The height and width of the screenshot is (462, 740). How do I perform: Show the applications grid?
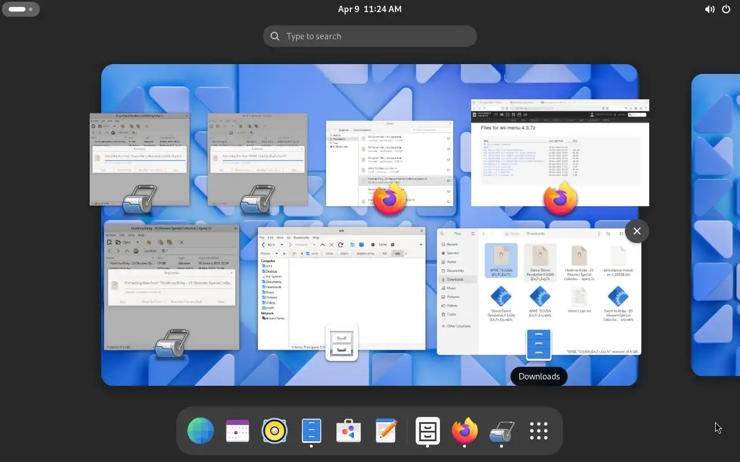(539, 431)
